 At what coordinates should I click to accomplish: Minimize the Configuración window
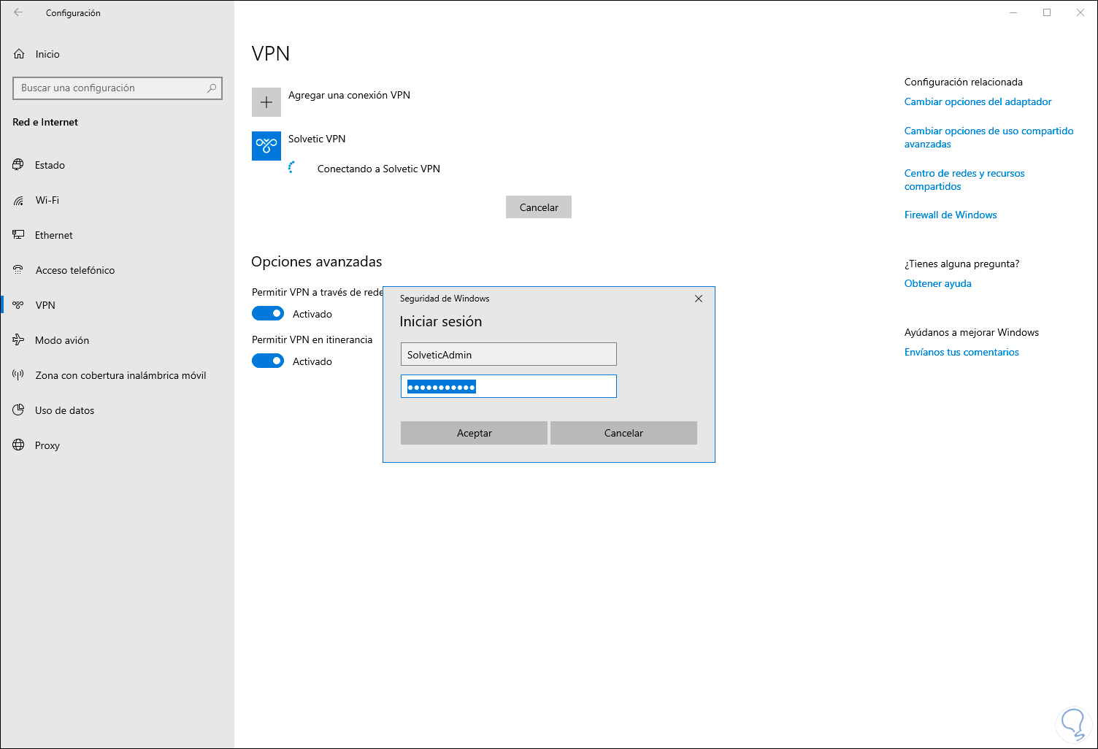[x=1013, y=12]
